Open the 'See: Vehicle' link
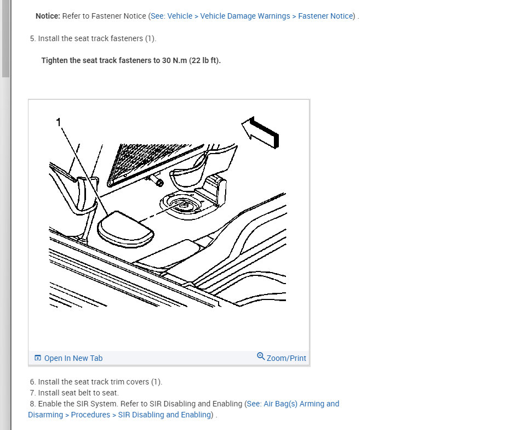Viewport: 527px width, 430px height. coord(171,16)
